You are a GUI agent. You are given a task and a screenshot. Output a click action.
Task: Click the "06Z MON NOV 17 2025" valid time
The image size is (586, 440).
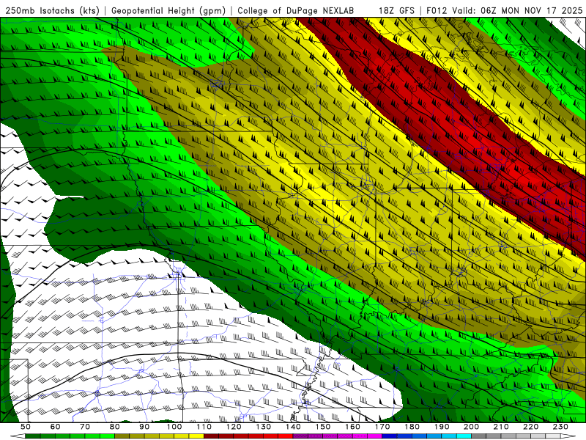[533, 10]
